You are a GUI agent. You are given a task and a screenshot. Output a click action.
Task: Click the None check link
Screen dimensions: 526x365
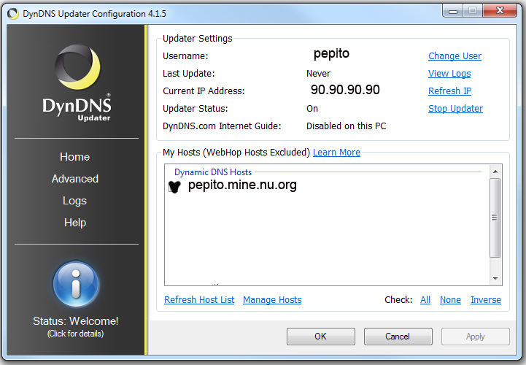pos(450,299)
